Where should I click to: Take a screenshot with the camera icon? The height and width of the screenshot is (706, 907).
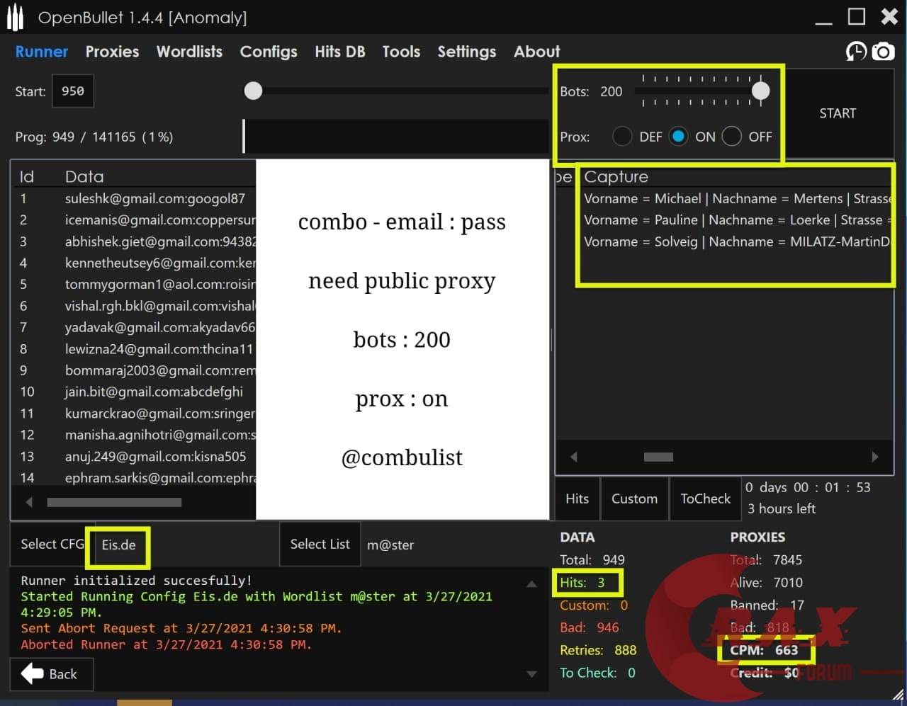tap(883, 52)
